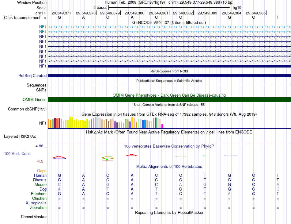Image resolution: width=291 pixels, height=224 pixels.
Task: Click the Scale label
Action: 41,8
